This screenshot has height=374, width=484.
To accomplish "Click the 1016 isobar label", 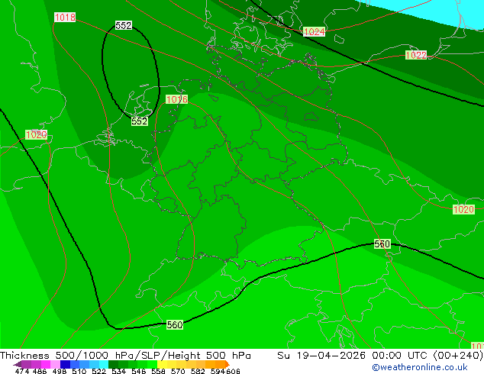I will (176, 99).
